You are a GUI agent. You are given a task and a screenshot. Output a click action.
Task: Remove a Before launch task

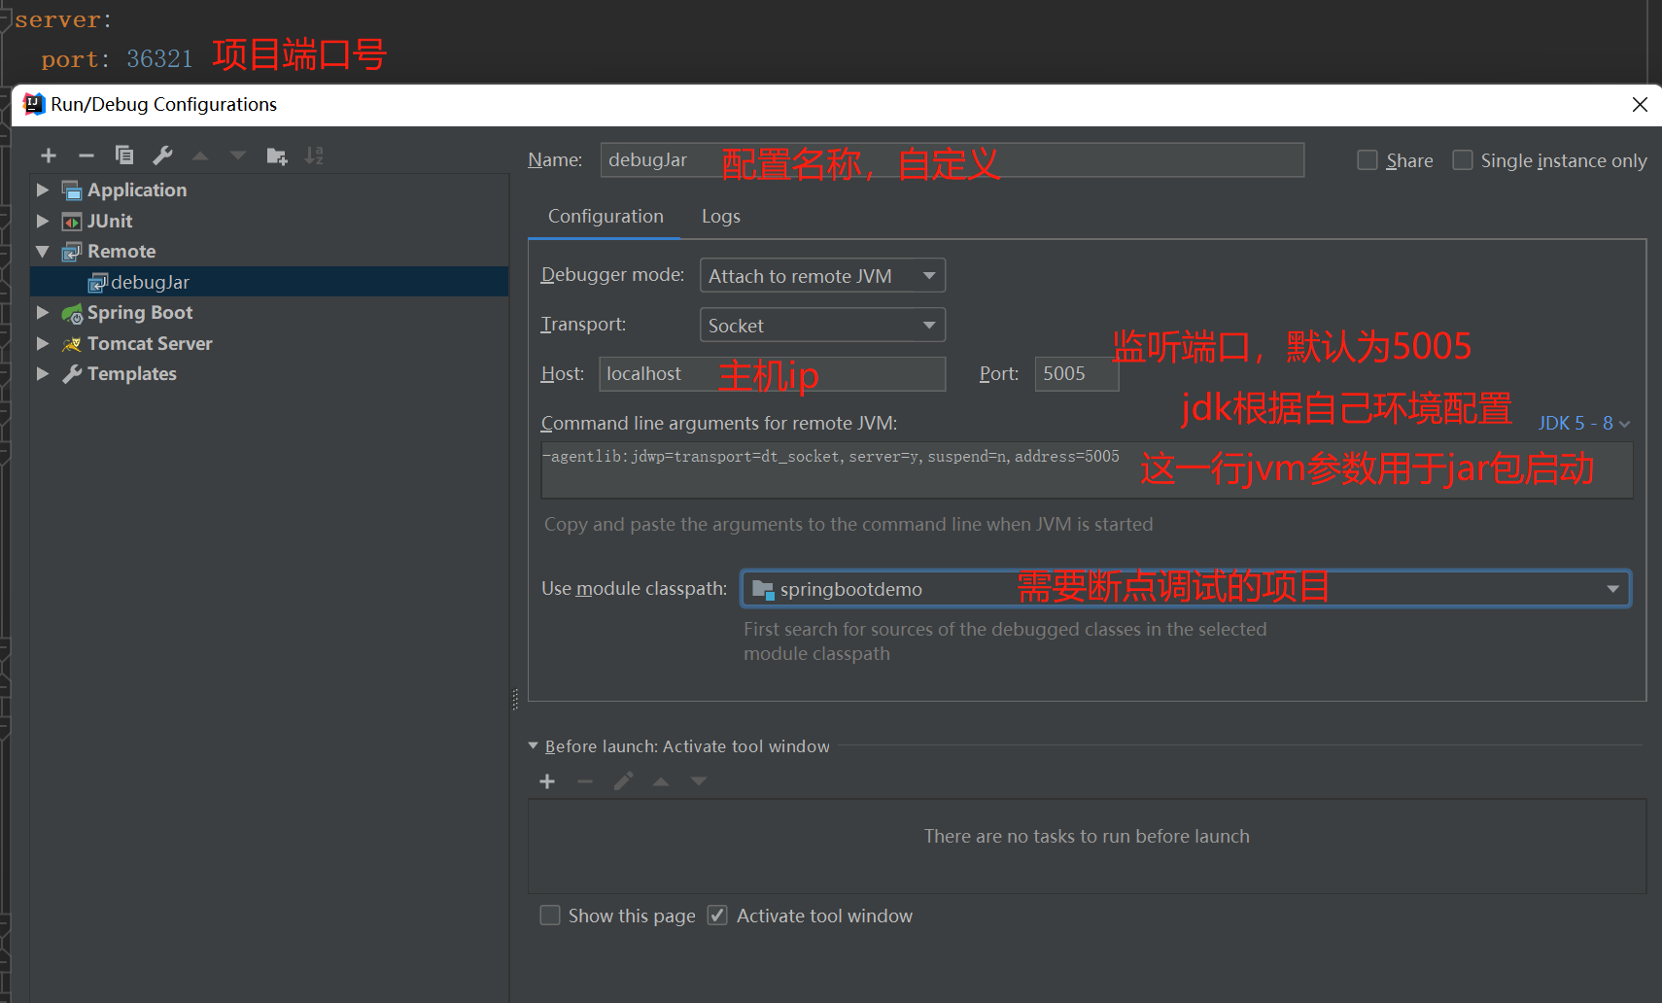[584, 780]
